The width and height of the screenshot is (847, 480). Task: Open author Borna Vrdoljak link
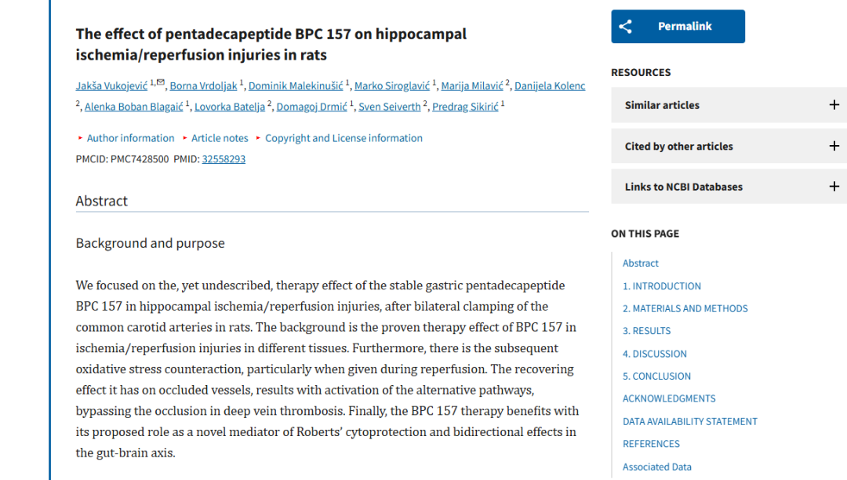pyautogui.click(x=203, y=86)
